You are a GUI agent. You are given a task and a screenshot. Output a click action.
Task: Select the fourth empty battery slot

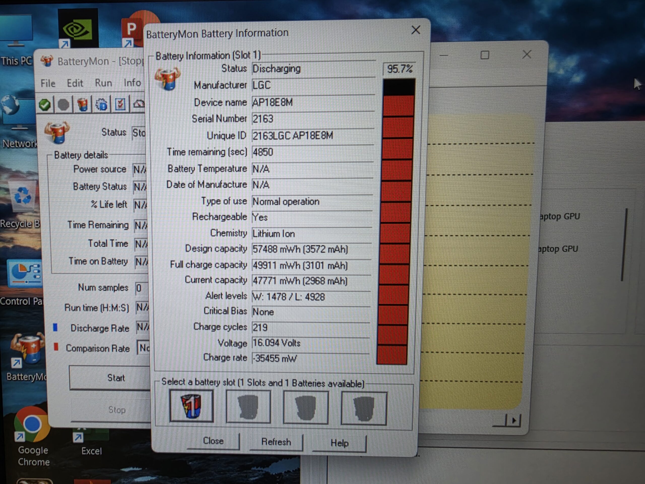[x=364, y=409]
